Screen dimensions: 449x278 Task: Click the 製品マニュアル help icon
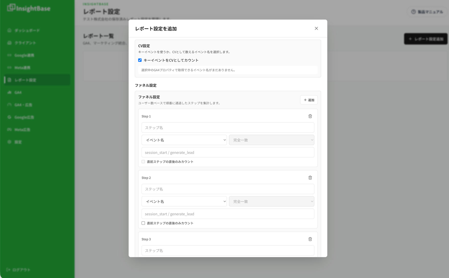click(413, 12)
